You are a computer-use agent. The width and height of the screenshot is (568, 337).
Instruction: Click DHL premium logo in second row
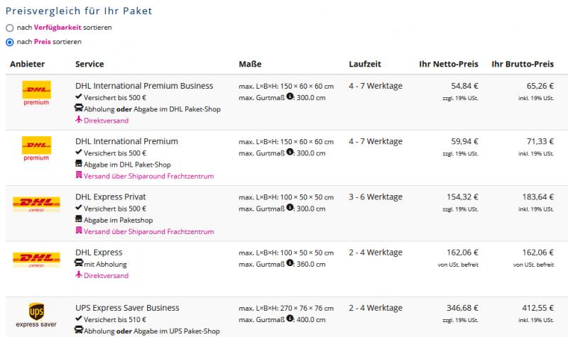pos(36,148)
